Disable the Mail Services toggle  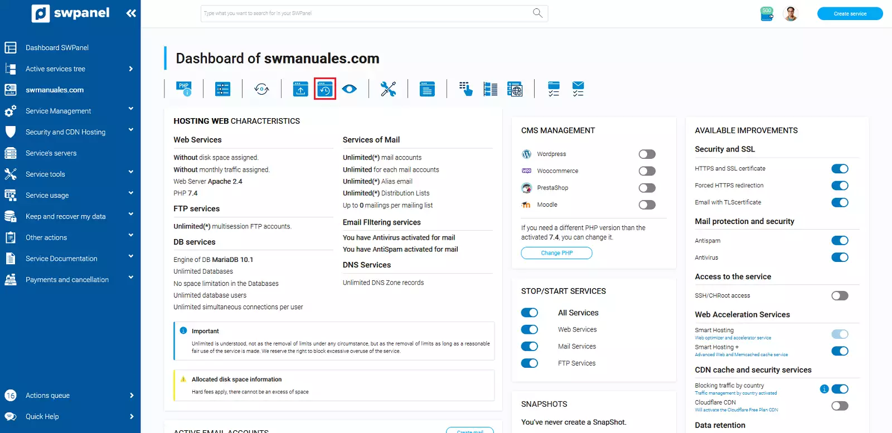coord(529,347)
